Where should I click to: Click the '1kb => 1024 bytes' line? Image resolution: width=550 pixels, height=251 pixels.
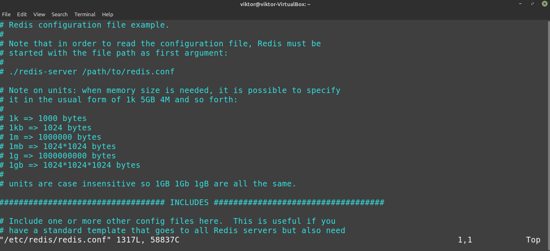click(46, 128)
